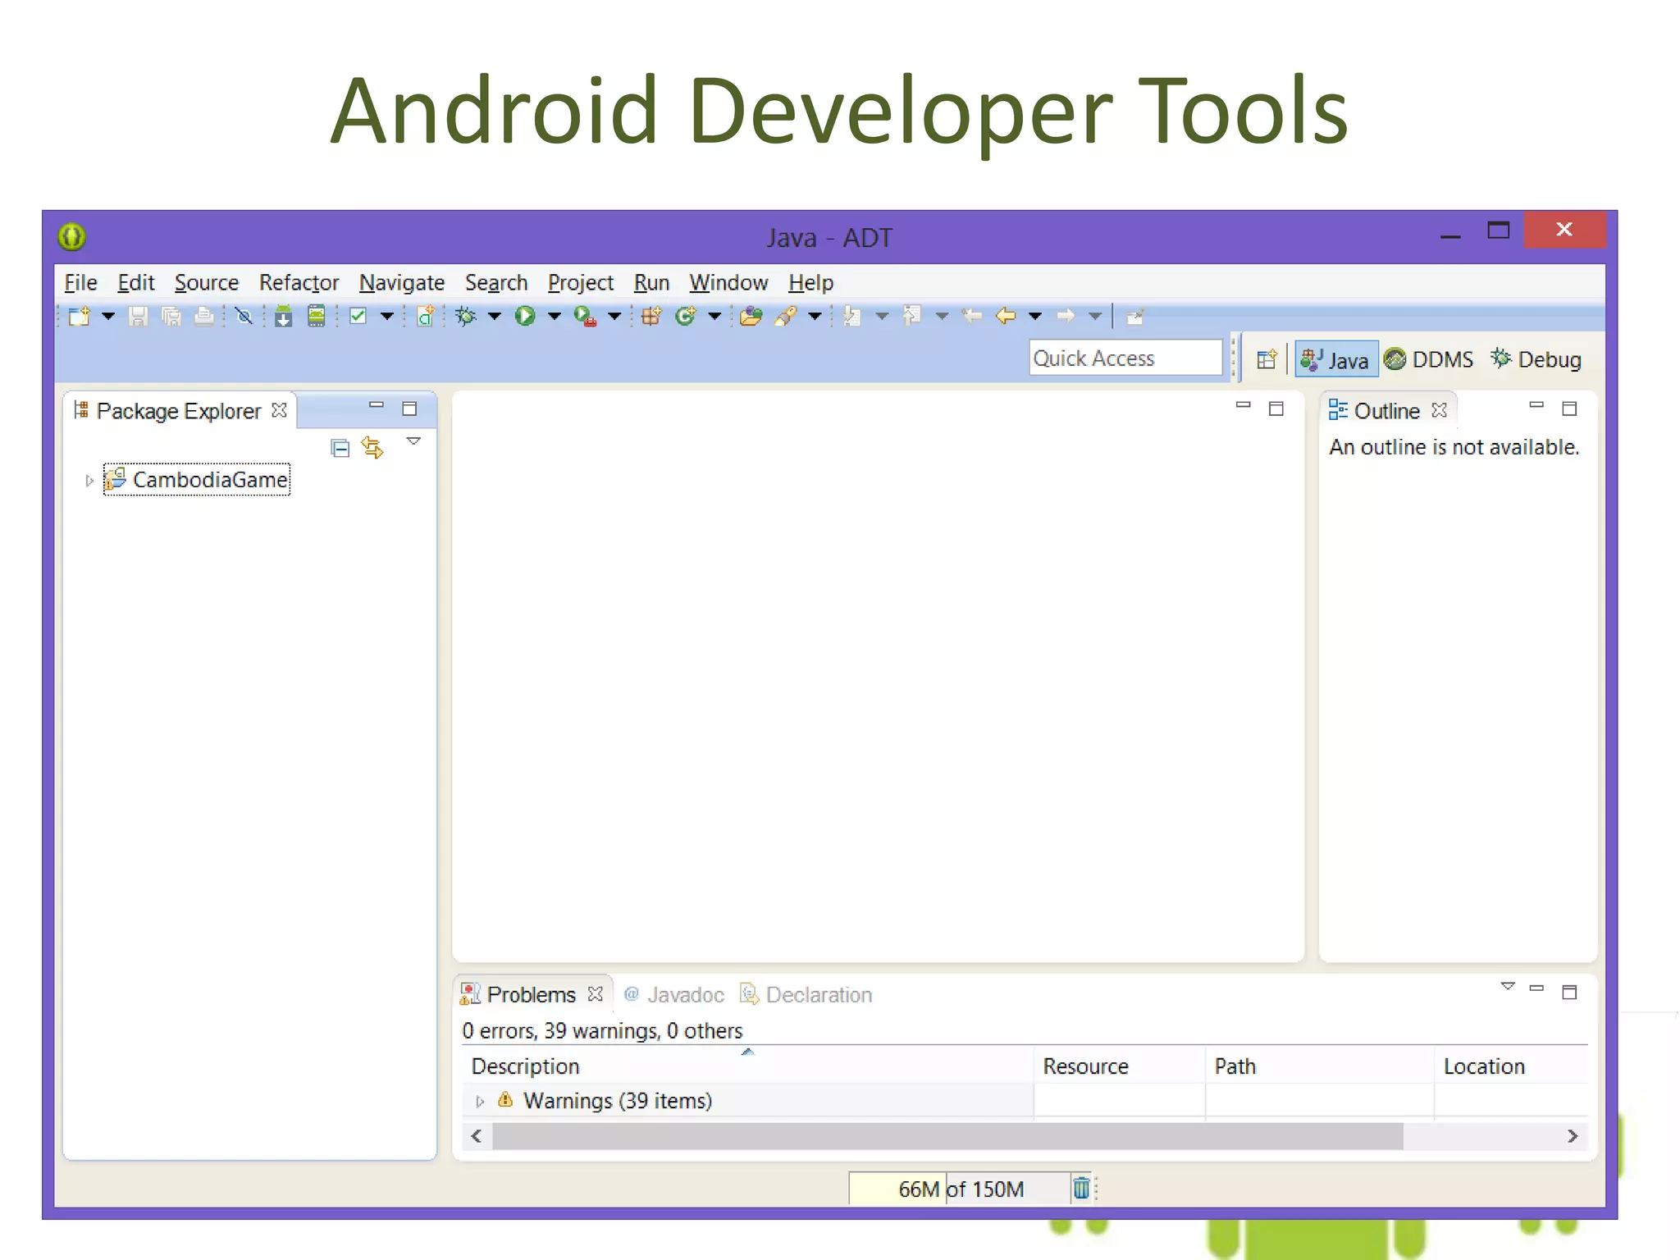Toggle the skip all breakpoints icon

[244, 316]
